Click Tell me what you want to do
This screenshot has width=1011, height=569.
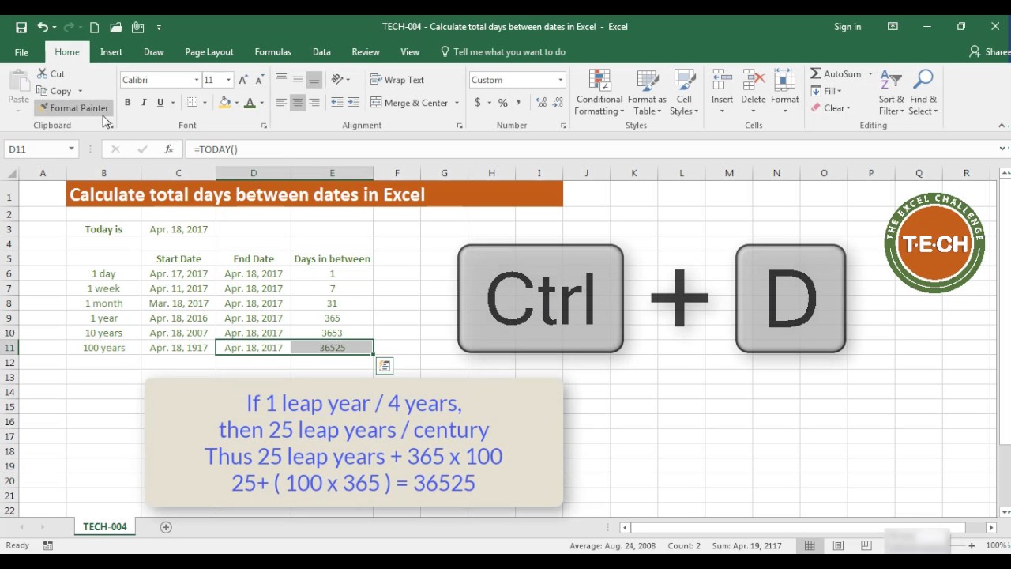click(503, 52)
